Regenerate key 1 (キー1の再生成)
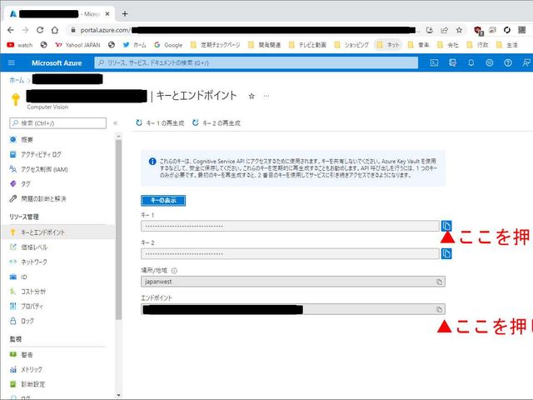Screen dimensions: 533x400 160,123
